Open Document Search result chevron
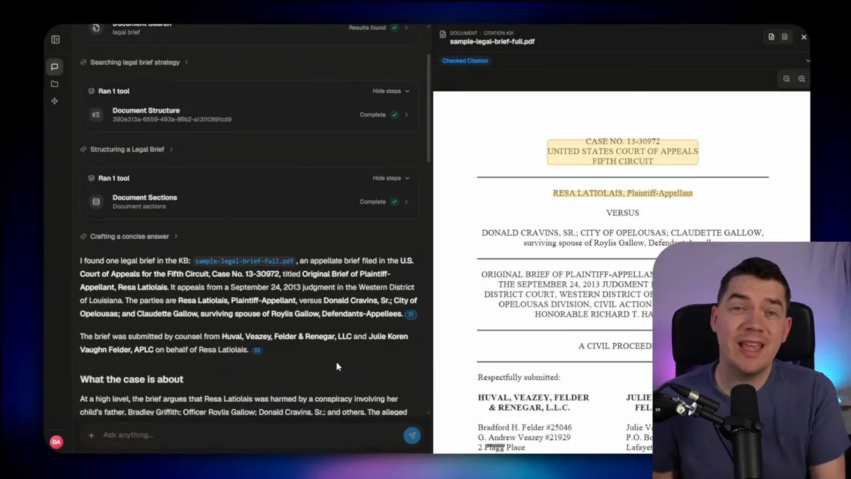 point(407,27)
